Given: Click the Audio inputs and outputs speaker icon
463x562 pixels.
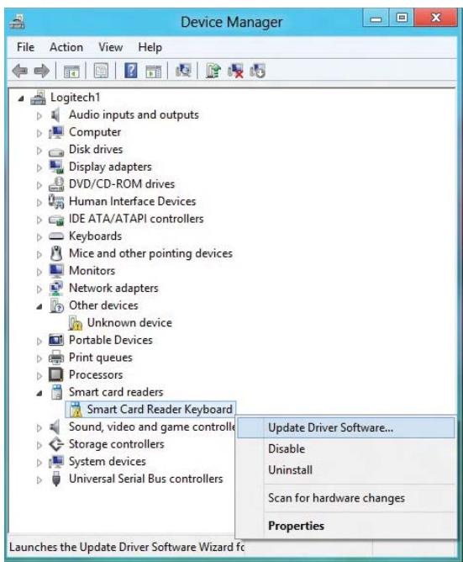Looking at the screenshot, I should point(55,115).
